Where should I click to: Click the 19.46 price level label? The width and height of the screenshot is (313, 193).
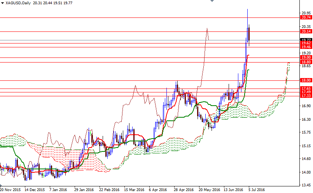coord(306,47)
